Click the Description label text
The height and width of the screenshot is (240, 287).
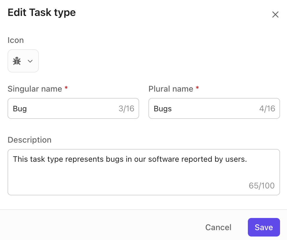29,140
